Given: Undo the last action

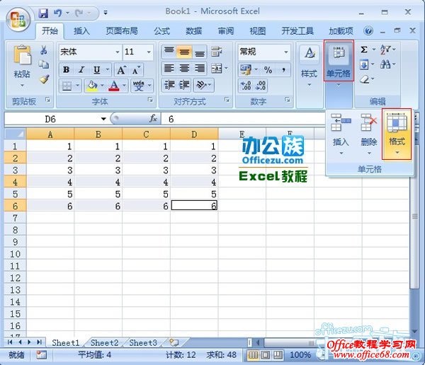Looking at the screenshot, I should point(58,13).
